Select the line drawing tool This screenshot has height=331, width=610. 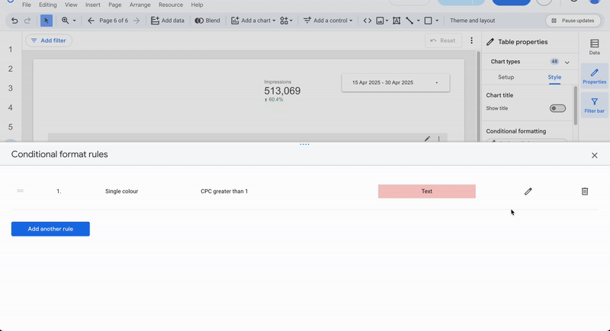point(409,21)
